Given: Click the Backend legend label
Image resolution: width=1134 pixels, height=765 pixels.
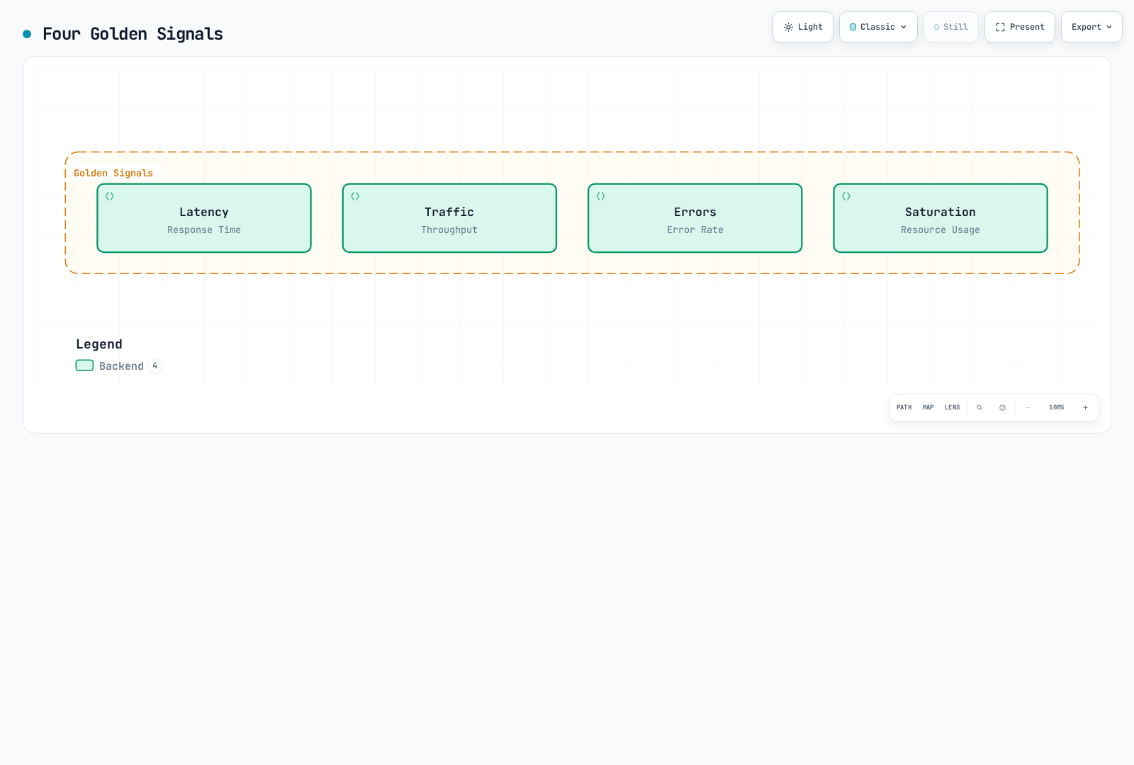Looking at the screenshot, I should [121, 366].
